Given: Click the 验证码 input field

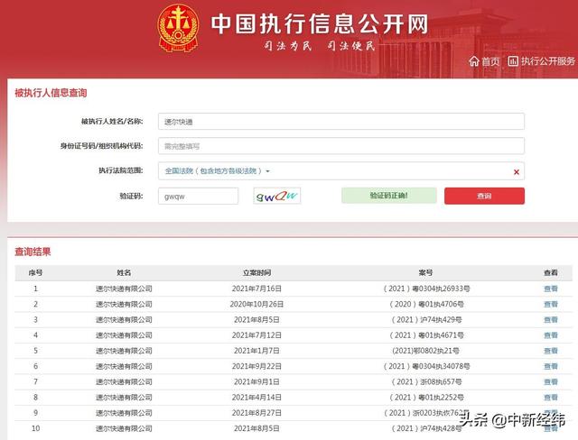Looking at the screenshot, I should click(198, 196).
